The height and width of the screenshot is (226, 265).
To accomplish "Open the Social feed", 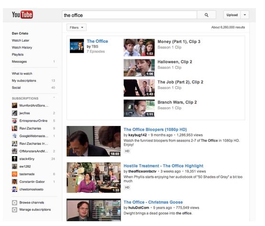I will (16, 88).
